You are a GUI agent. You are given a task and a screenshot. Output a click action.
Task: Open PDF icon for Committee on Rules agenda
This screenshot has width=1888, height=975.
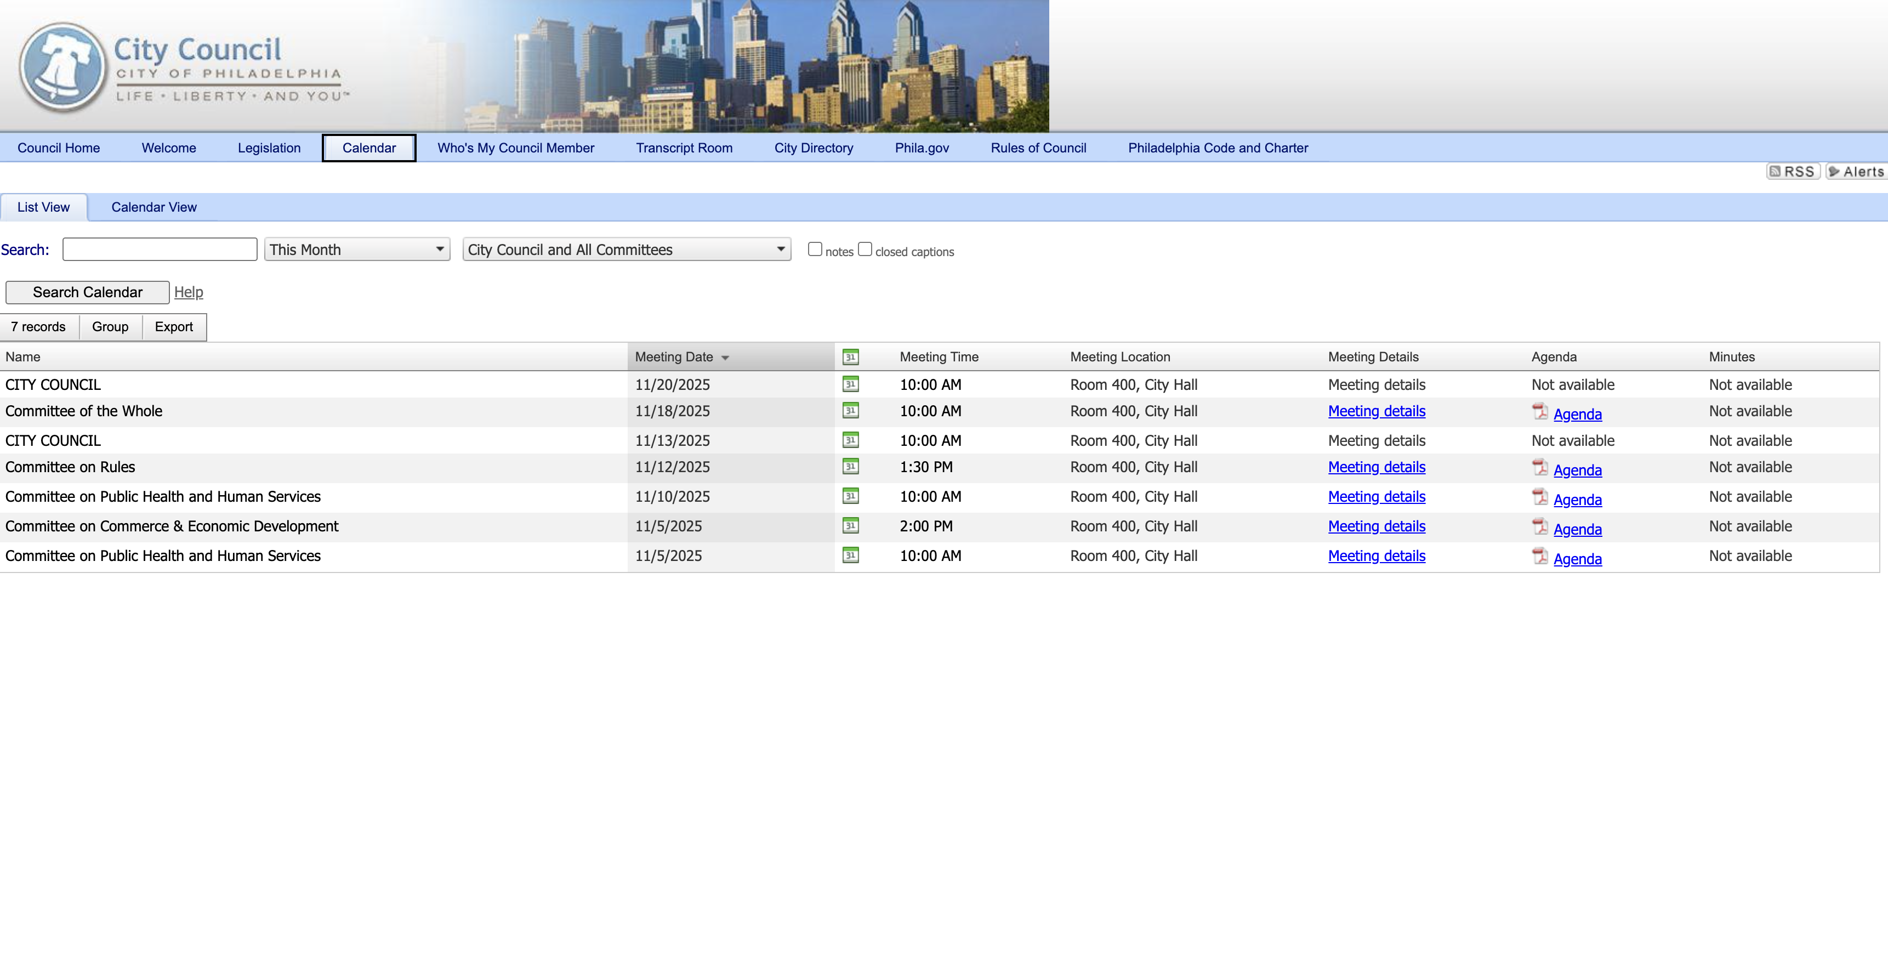[1540, 468]
